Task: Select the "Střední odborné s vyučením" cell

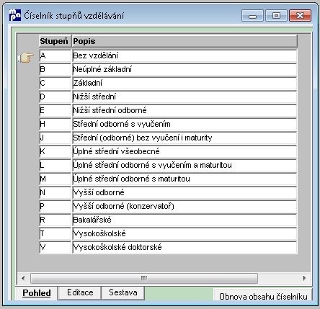Action: coord(185,125)
